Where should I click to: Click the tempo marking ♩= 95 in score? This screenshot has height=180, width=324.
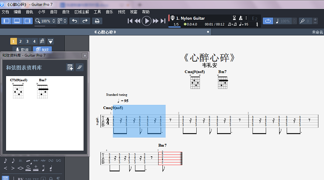coord(123,101)
